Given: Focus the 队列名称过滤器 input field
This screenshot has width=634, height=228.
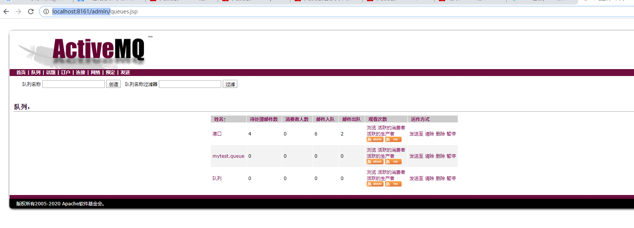Looking at the screenshot, I should [190, 84].
